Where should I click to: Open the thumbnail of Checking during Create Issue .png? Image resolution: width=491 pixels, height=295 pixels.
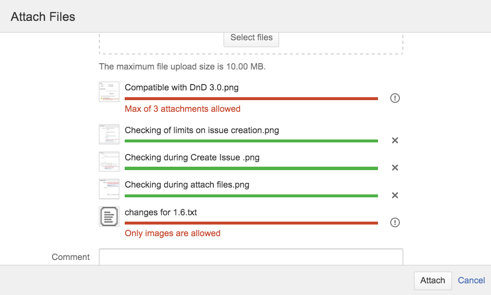coord(109,161)
